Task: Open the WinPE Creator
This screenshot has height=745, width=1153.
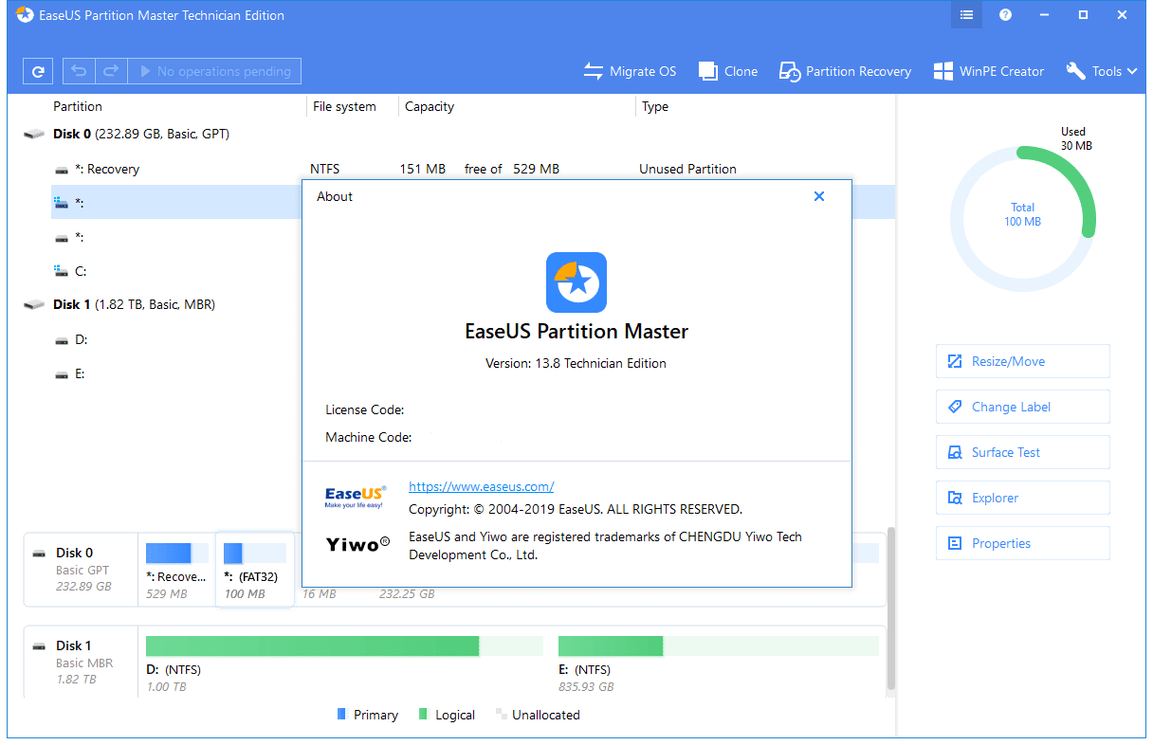Action: pos(988,70)
